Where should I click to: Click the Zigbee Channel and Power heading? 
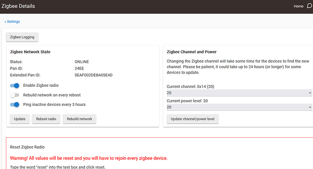pos(191,52)
